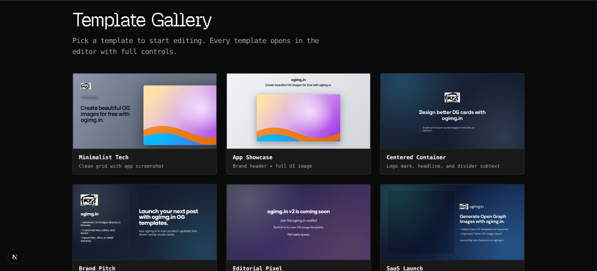Click the logo icon in Centered Container preview

[452, 97]
